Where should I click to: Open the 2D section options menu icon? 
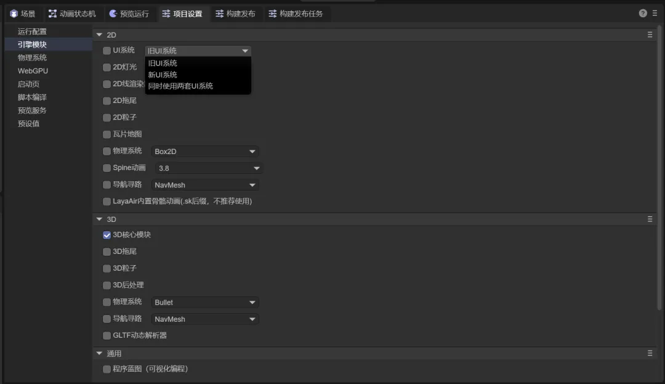[x=650, y=35]
